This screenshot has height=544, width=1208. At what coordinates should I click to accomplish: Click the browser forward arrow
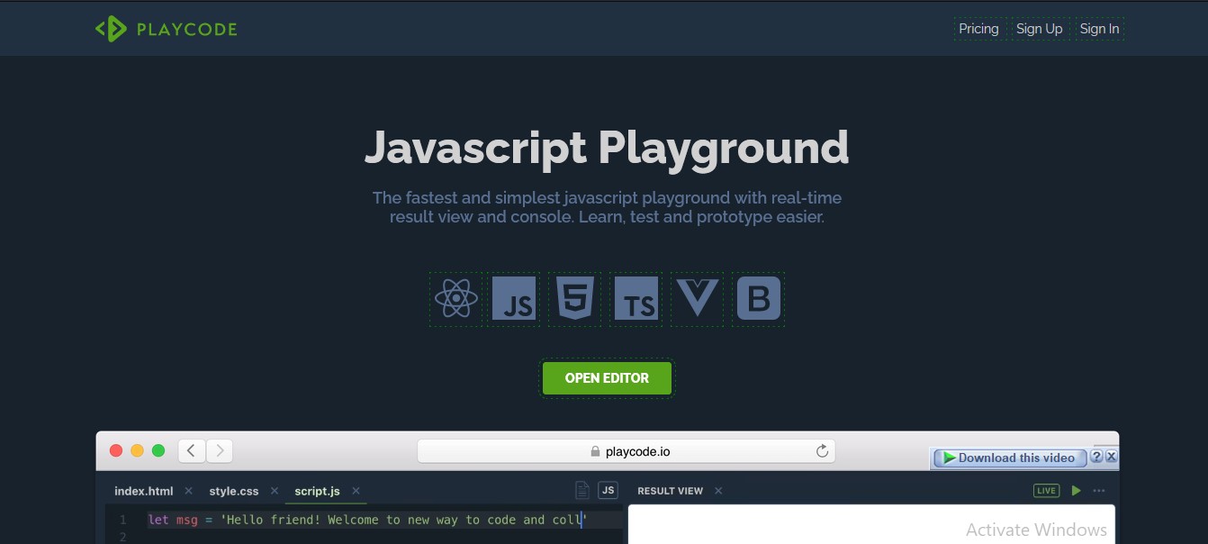(x=219, y=450)
